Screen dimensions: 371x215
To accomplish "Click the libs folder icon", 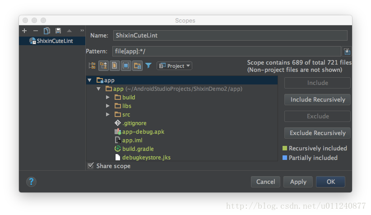I will [118, 106].
